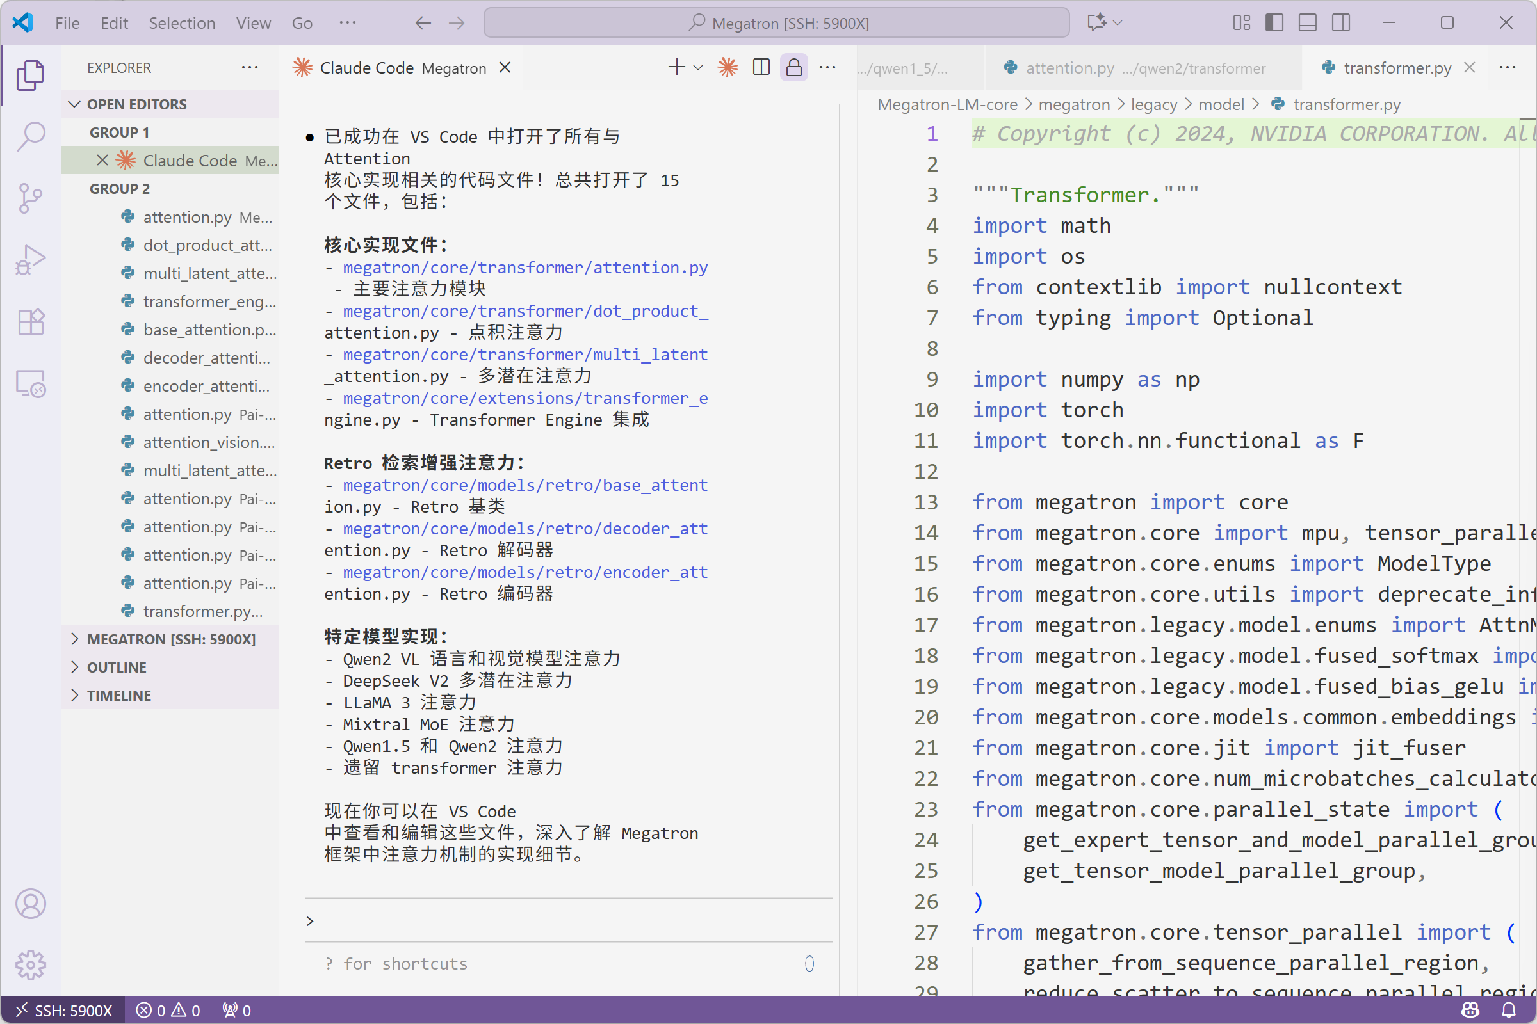Open the retro/encoder_attention.py link

point(525,572)
